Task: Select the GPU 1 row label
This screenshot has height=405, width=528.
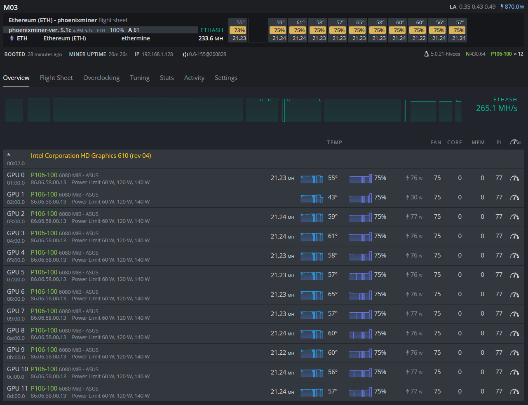Action: tap(16, 194)
